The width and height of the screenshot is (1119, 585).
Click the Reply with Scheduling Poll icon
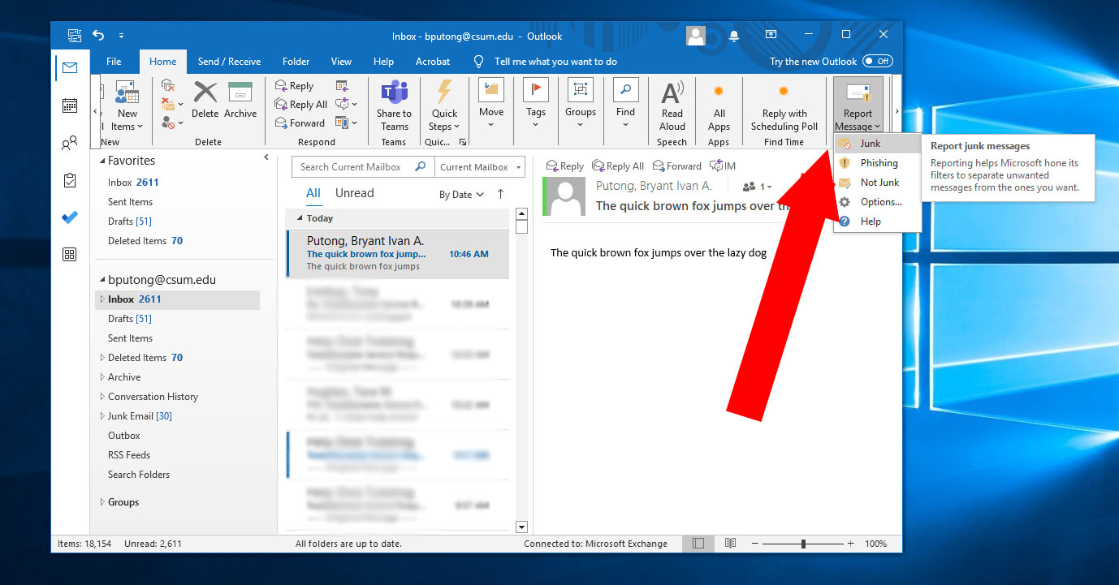point(784,92)
